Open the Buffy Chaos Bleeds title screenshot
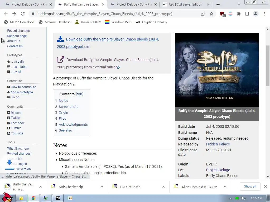270x202 pixels. tap(217, 70)
